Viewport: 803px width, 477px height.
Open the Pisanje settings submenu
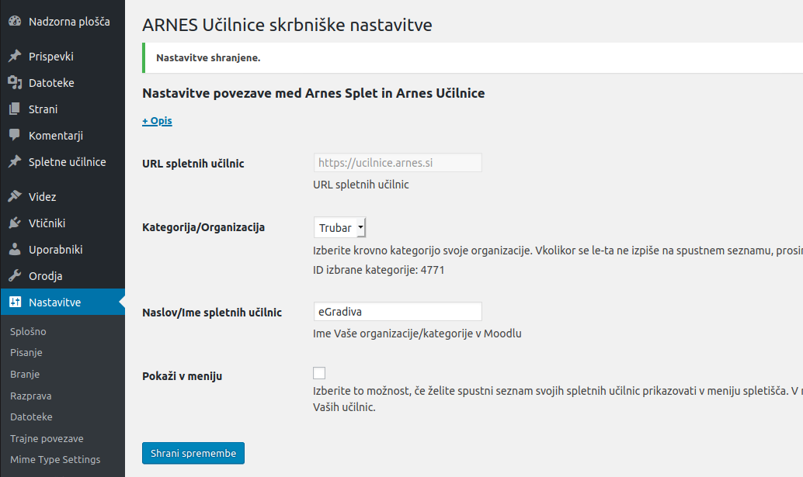coord(26,353)
